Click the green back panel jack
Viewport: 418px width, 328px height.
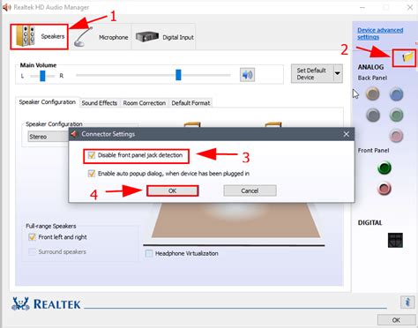tap(396, 115)
